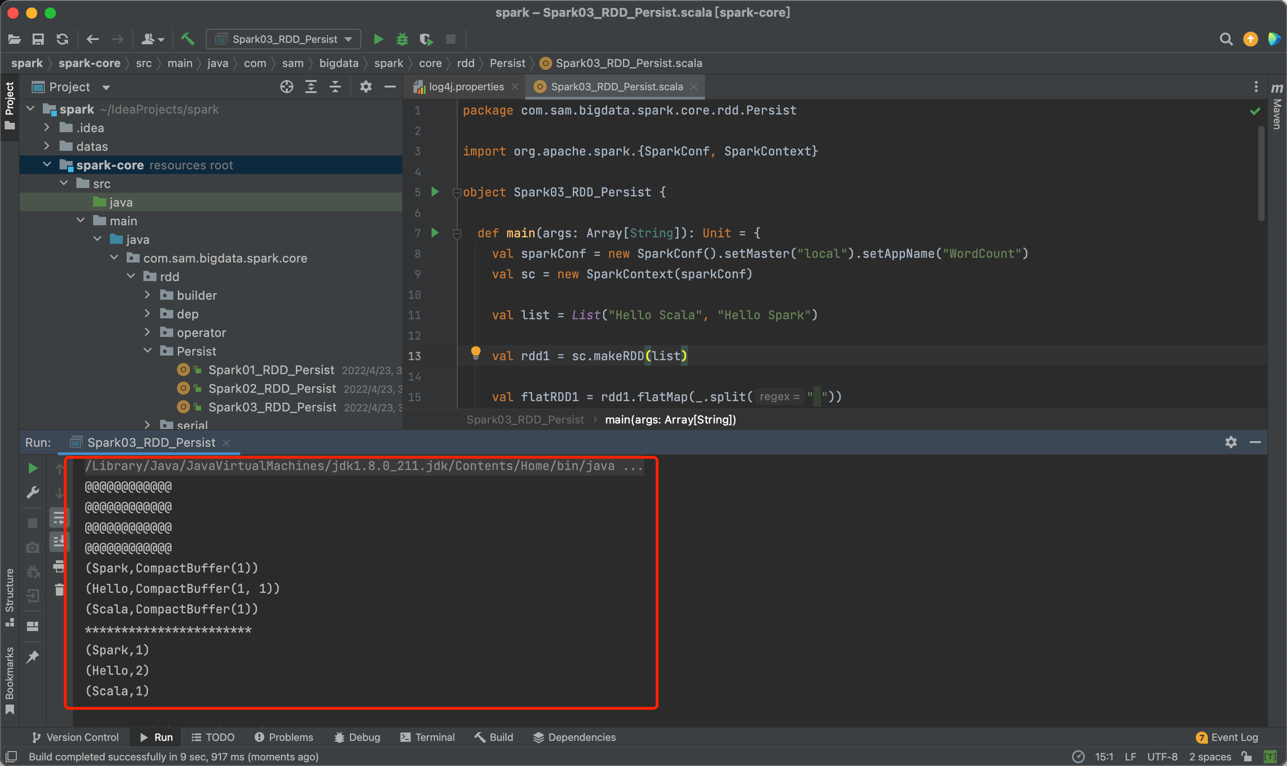Open Run panel settings gear
Image resolution: width=1287 pixels, height=766 pixels.
coord(1231,443)
